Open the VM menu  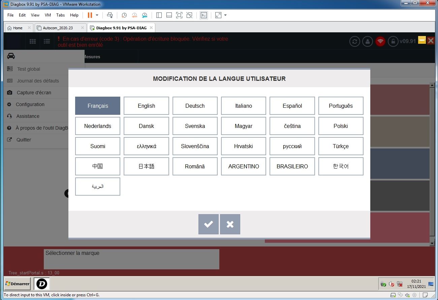[x=47, y=15]
